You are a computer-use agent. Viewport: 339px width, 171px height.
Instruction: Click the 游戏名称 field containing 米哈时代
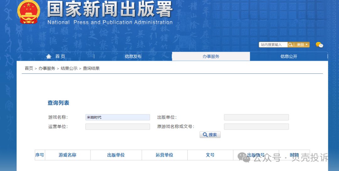point(117,117)
